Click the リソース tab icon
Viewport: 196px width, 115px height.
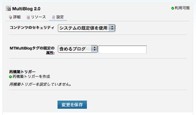tap(28, 17)
